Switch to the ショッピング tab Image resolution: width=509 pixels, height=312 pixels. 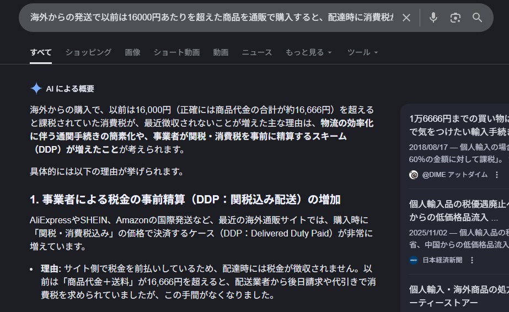click(88, 52)
